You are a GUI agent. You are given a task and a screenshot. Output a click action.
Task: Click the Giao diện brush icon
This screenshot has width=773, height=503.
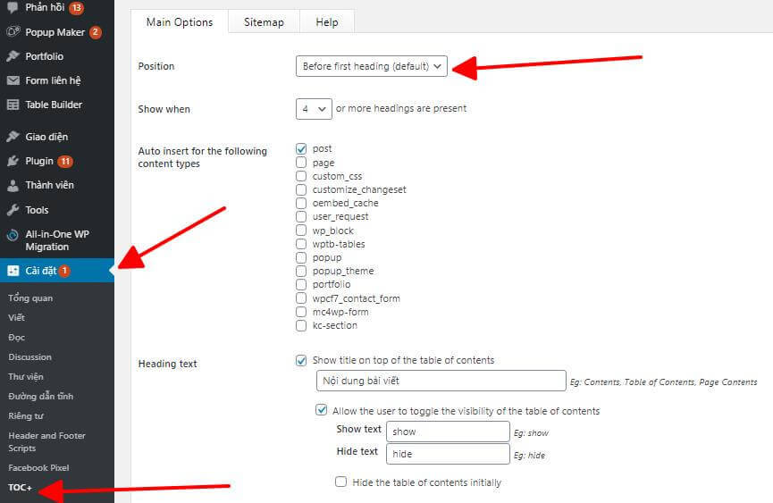13,137
